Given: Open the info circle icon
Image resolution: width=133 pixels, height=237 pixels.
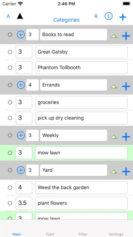Looking at the screenshot, I should 109,16.
